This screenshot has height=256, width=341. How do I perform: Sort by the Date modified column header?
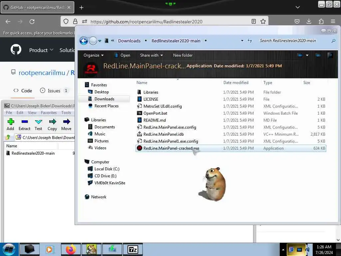click(236, 83)
